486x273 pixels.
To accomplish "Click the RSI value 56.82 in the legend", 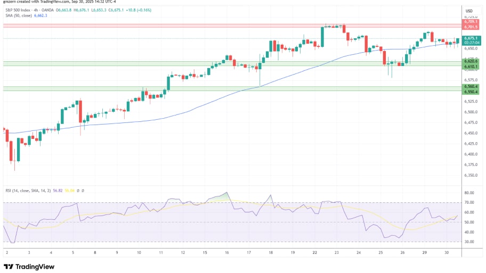I will click(58, 190).
